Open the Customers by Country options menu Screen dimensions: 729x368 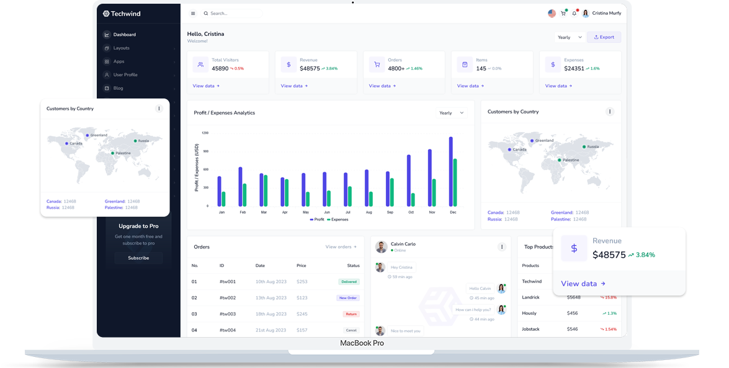point(610,112)
